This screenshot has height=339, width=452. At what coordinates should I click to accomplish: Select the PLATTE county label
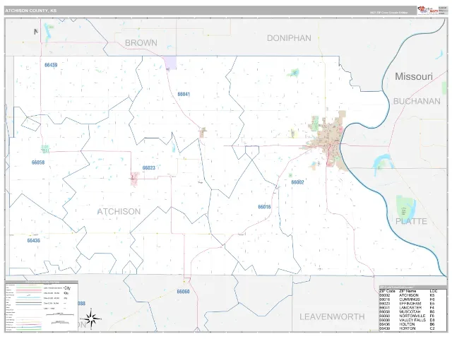[411, 221]
